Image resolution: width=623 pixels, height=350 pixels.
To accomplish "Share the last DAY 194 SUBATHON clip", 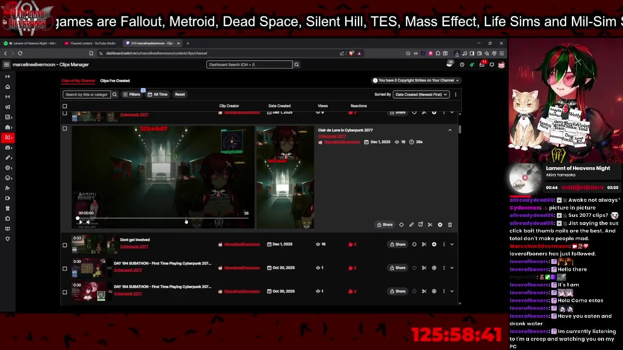I will 398,291.
